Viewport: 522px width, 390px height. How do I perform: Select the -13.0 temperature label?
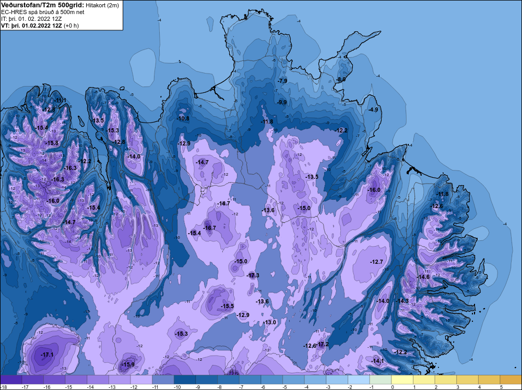270,322
